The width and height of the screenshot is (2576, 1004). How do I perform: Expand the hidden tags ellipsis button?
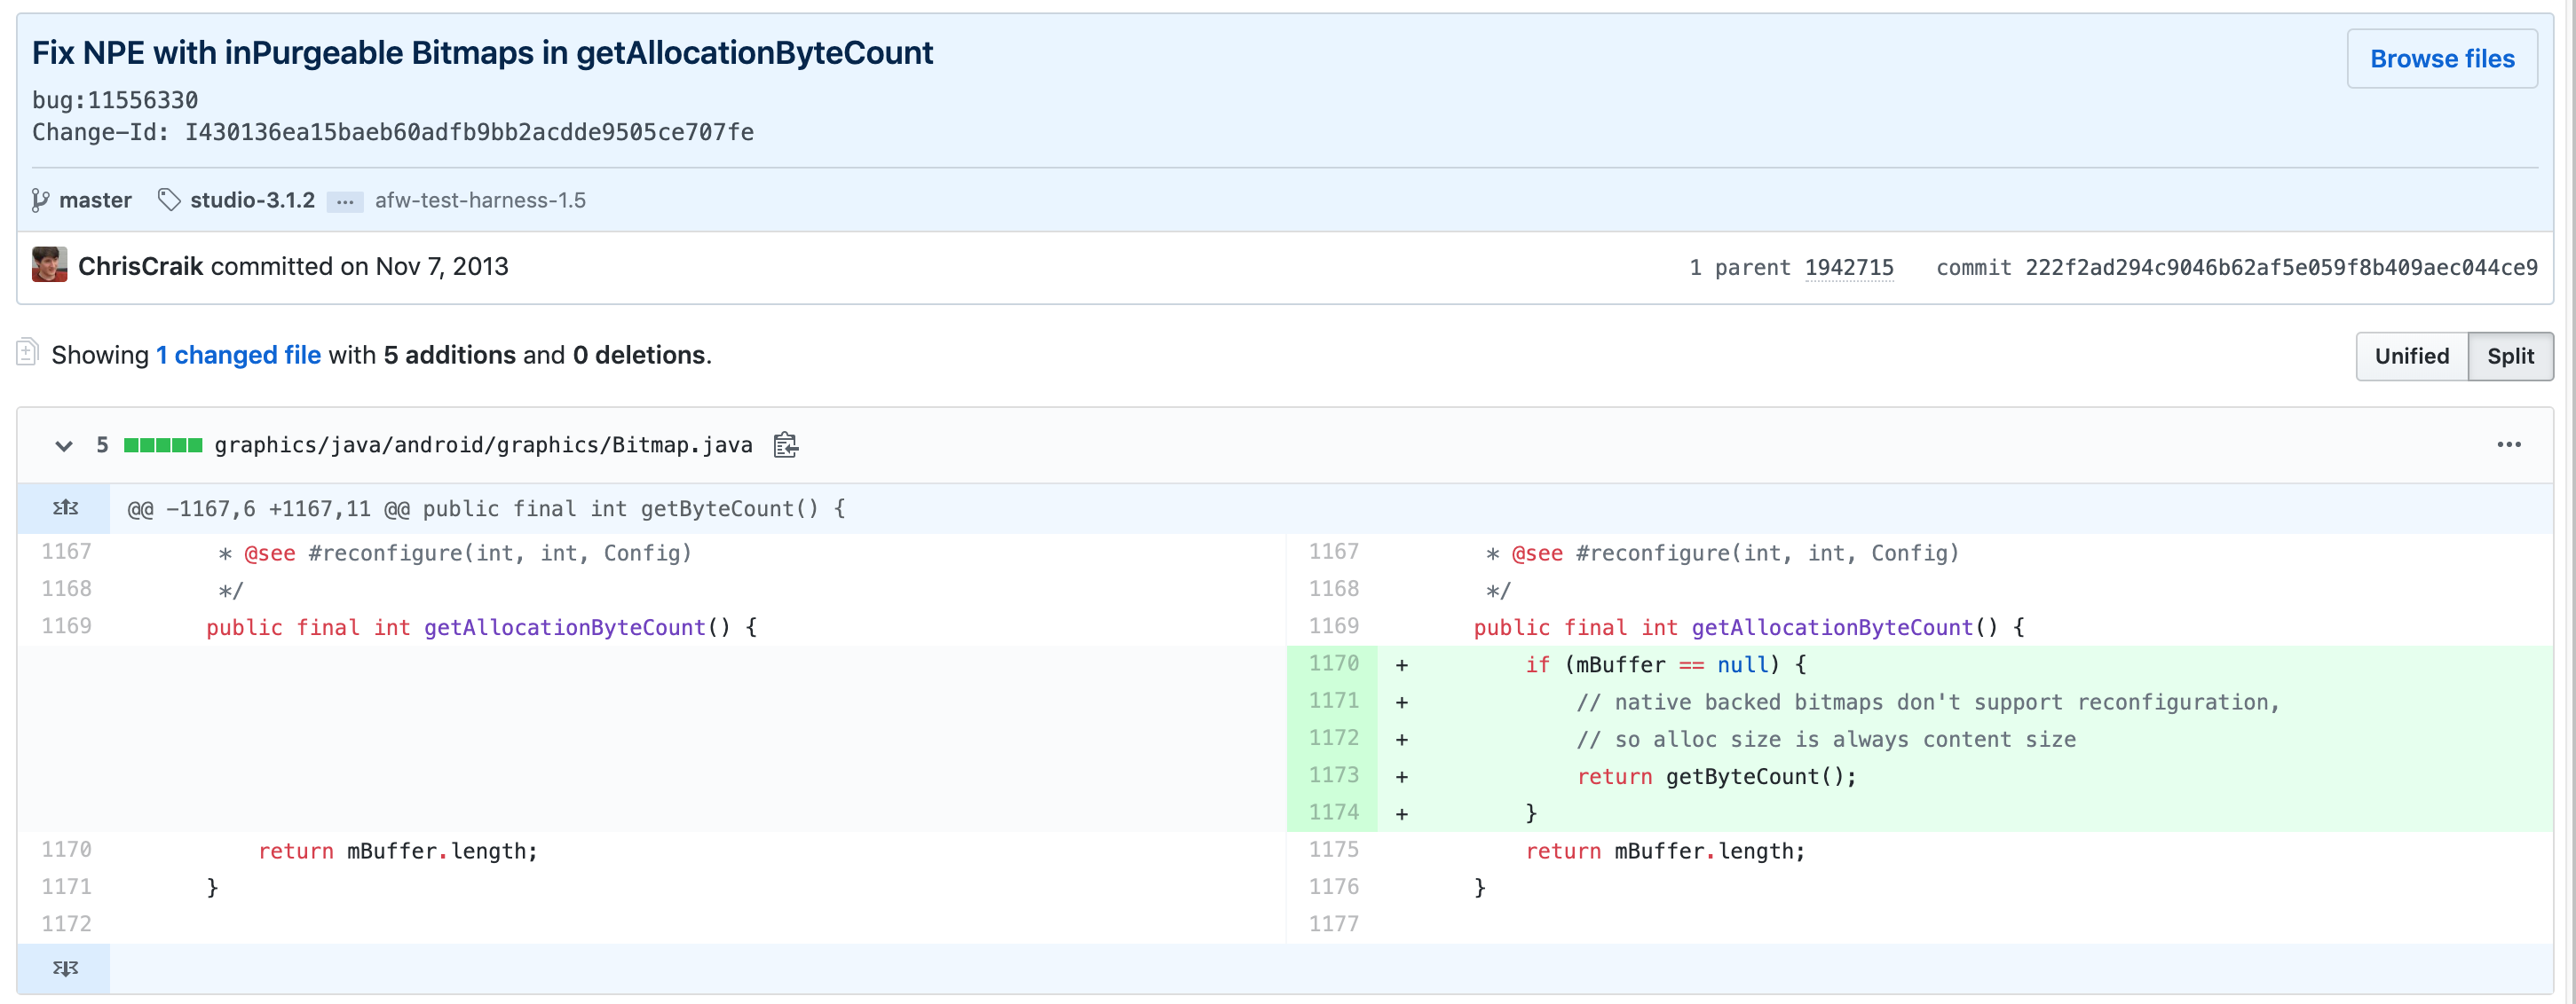point(345,202)
